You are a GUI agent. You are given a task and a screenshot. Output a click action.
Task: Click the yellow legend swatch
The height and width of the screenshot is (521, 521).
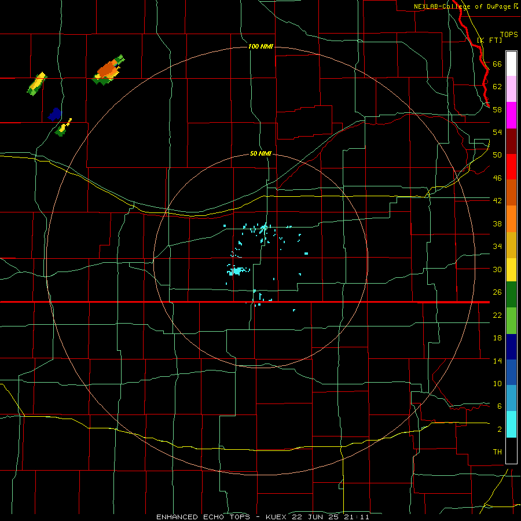point(511,270)
